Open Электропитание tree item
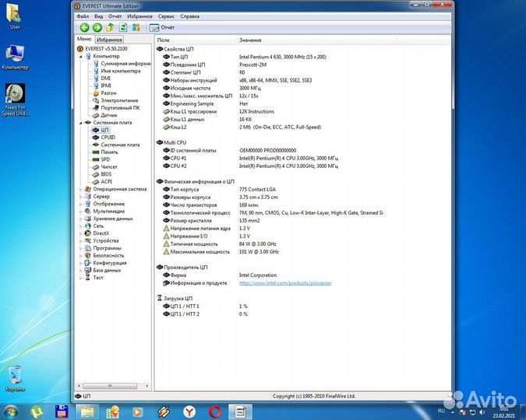Viewport: 526px width, 420px height. coord(119,100)
